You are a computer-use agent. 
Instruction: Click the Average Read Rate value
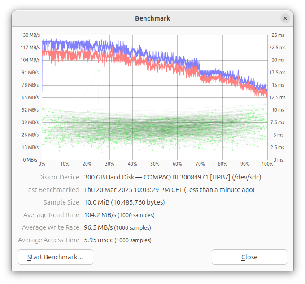119,215
